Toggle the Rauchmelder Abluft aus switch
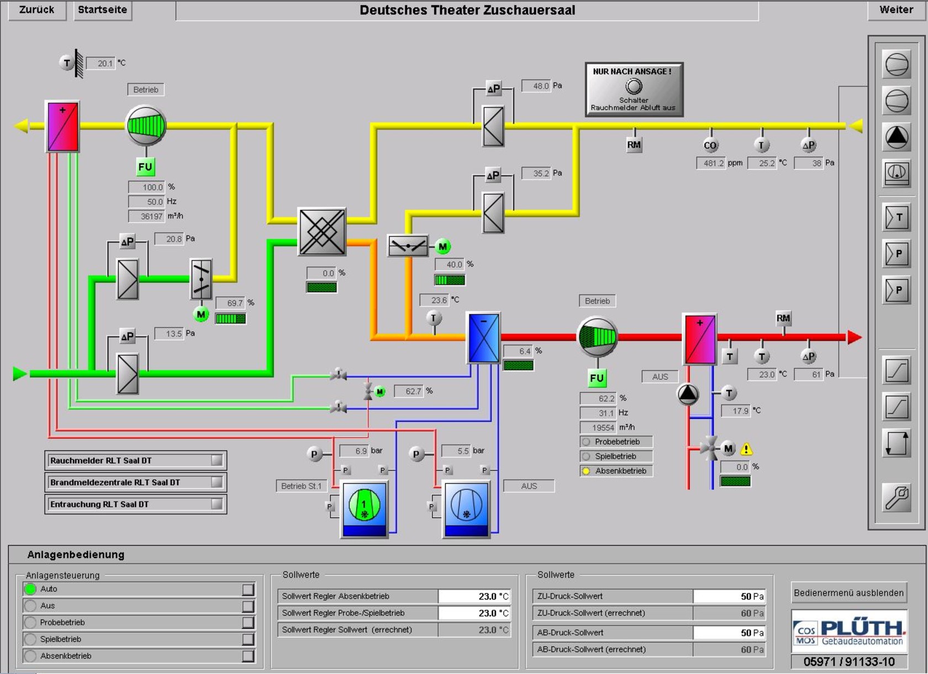Image resolution: width=928 pixels, height=674 pixels. click(x=634, y=86)
